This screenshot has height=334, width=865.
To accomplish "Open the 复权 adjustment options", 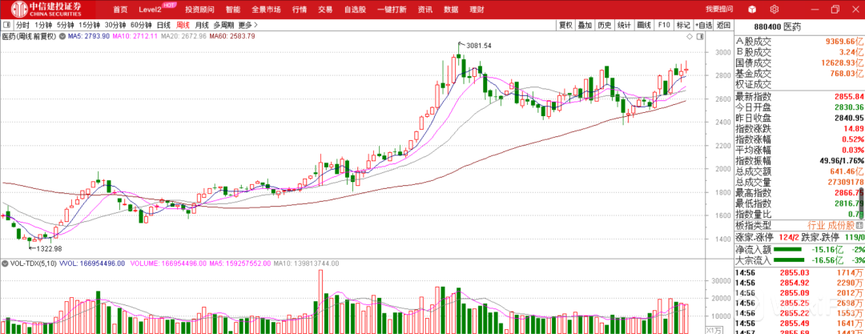I will coord(565,25).
